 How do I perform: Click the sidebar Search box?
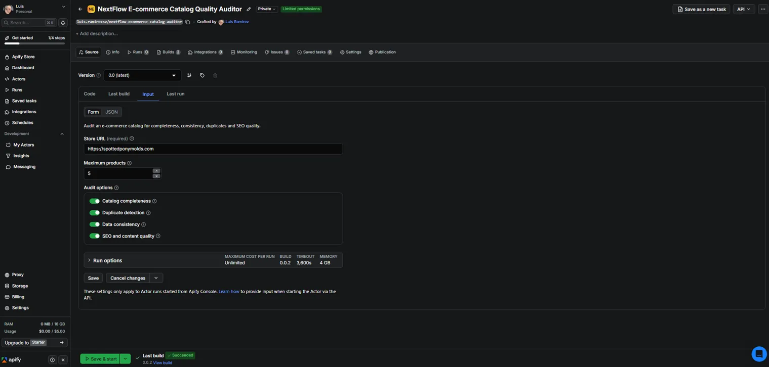[30, 23]
